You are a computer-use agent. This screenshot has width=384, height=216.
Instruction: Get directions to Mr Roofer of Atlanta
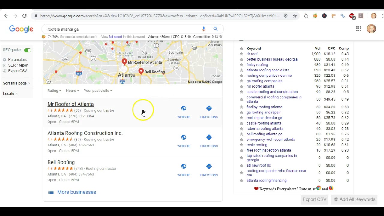[209, 108]
